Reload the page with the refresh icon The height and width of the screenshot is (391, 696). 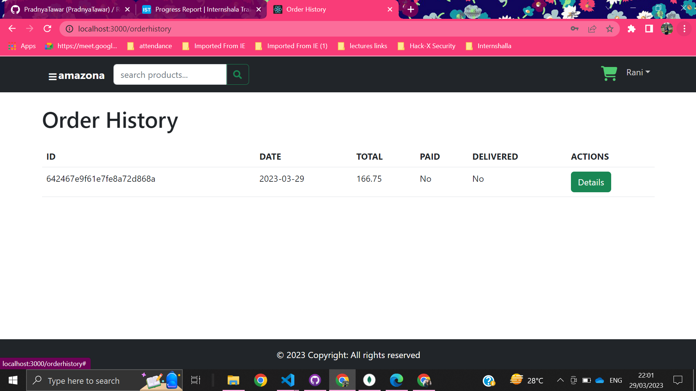pyautogui.click(x=47, y=29)
